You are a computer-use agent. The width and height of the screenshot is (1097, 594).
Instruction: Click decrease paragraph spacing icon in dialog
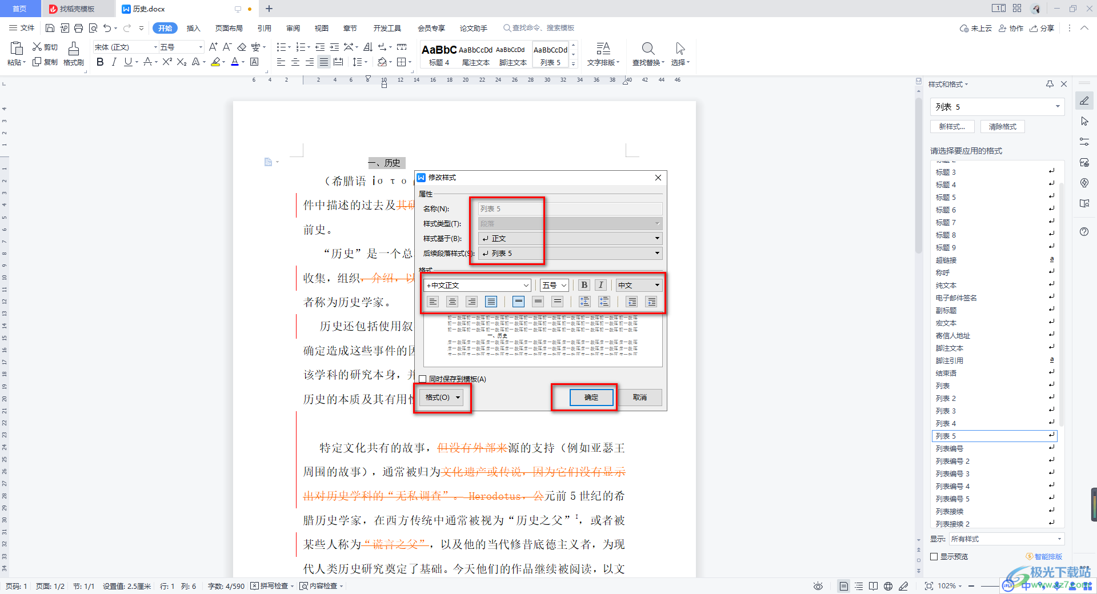pos(604,302)
